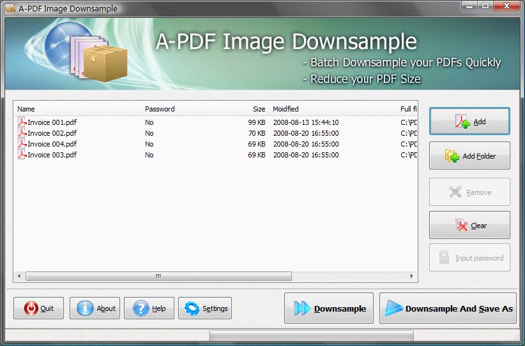
Task: Minimize the A-PDF Image Downsample window
Action: 470,6
